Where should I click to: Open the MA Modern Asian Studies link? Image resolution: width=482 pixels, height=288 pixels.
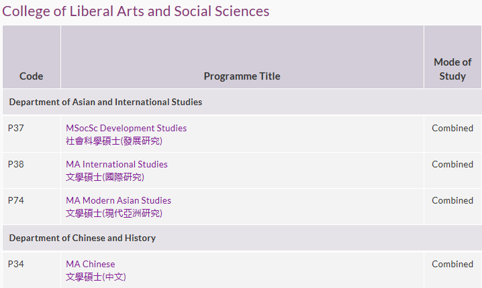tap(118, 200)
